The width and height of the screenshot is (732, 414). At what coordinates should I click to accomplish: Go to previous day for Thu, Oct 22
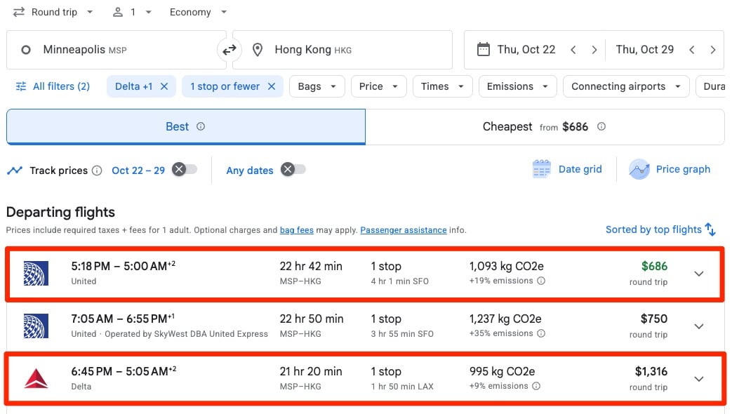[x=573, y=50]
